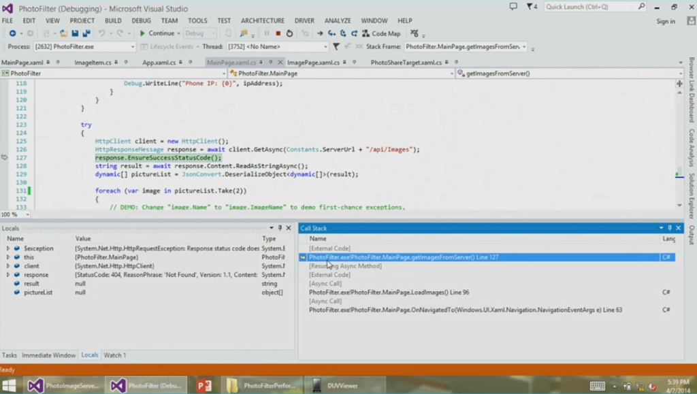Image resolution: width=697 pixels, height=394 pixels.
Task: Click the Continue debugging button
Action: click(157, 33)
